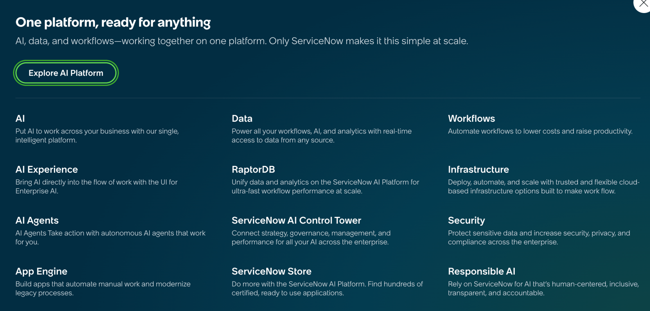Click the Explore AI Platform button

coord(66,73)
